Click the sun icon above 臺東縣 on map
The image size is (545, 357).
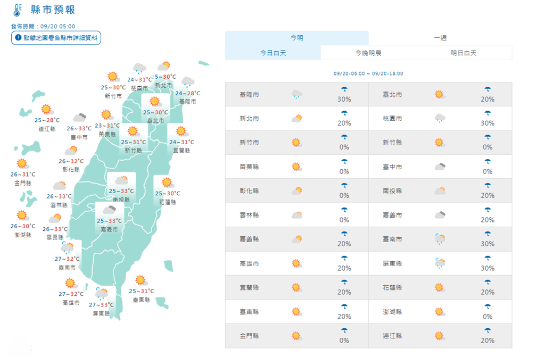(141, 280)
